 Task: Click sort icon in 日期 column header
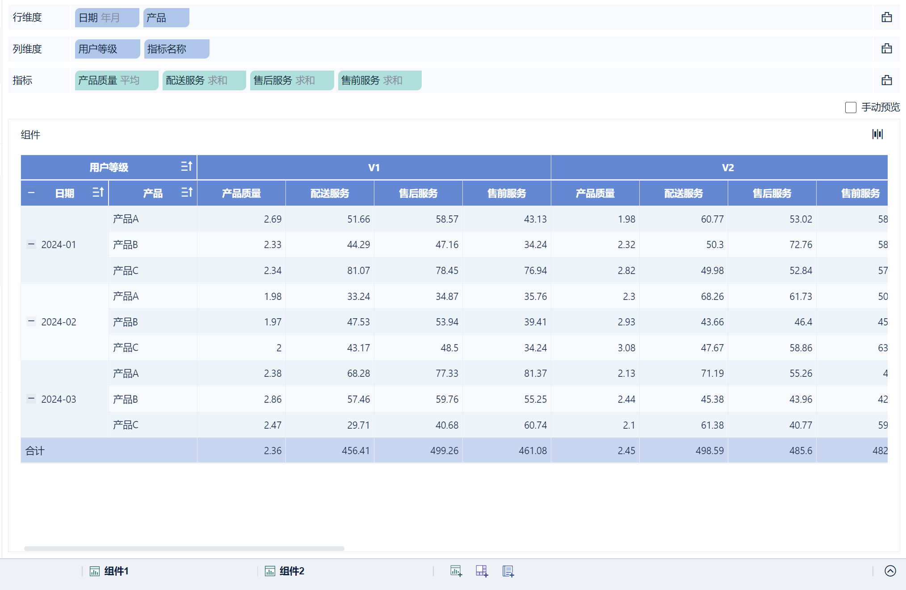[x=98, y=193]
